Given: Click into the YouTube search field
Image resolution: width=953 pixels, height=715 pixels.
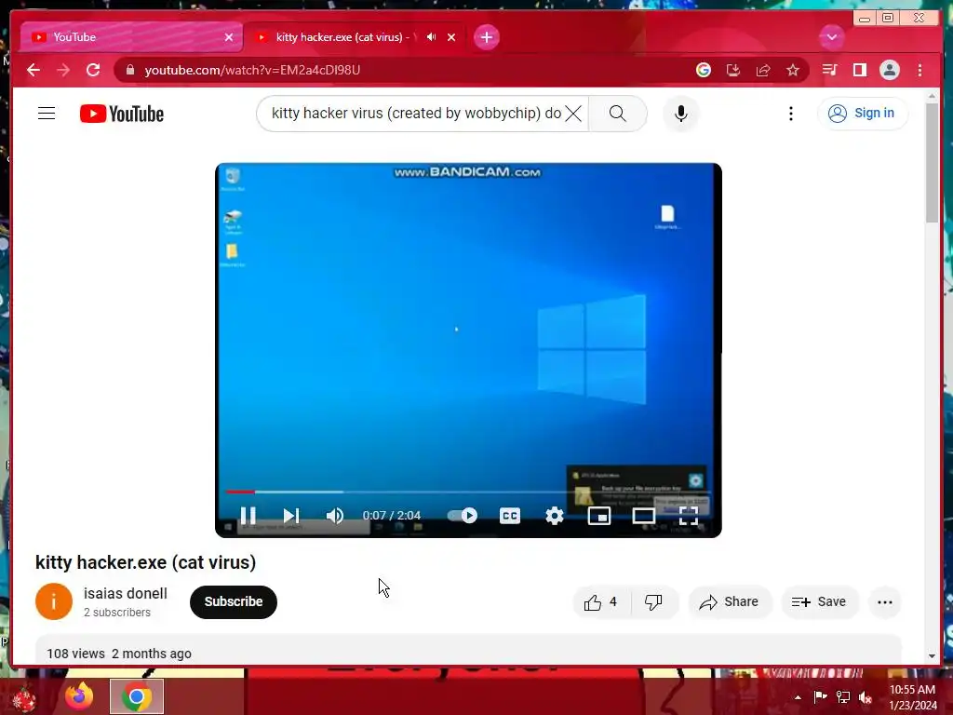Looking at the screenshot, I should click(x=416, y=114).
